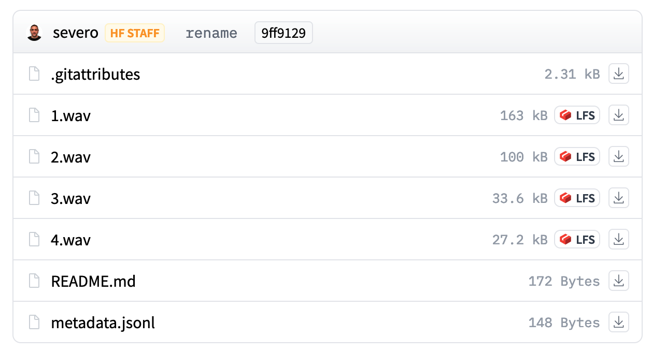Open the .gitattributes file
Image resolution: width=652 pixels, height=352 pixels.
pos(95,74)
